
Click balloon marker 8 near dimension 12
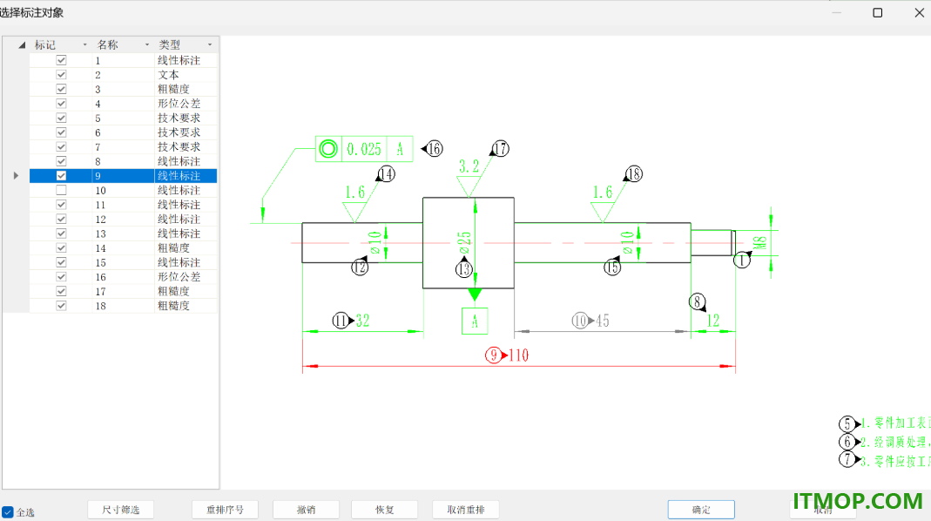tap(697, 301)
